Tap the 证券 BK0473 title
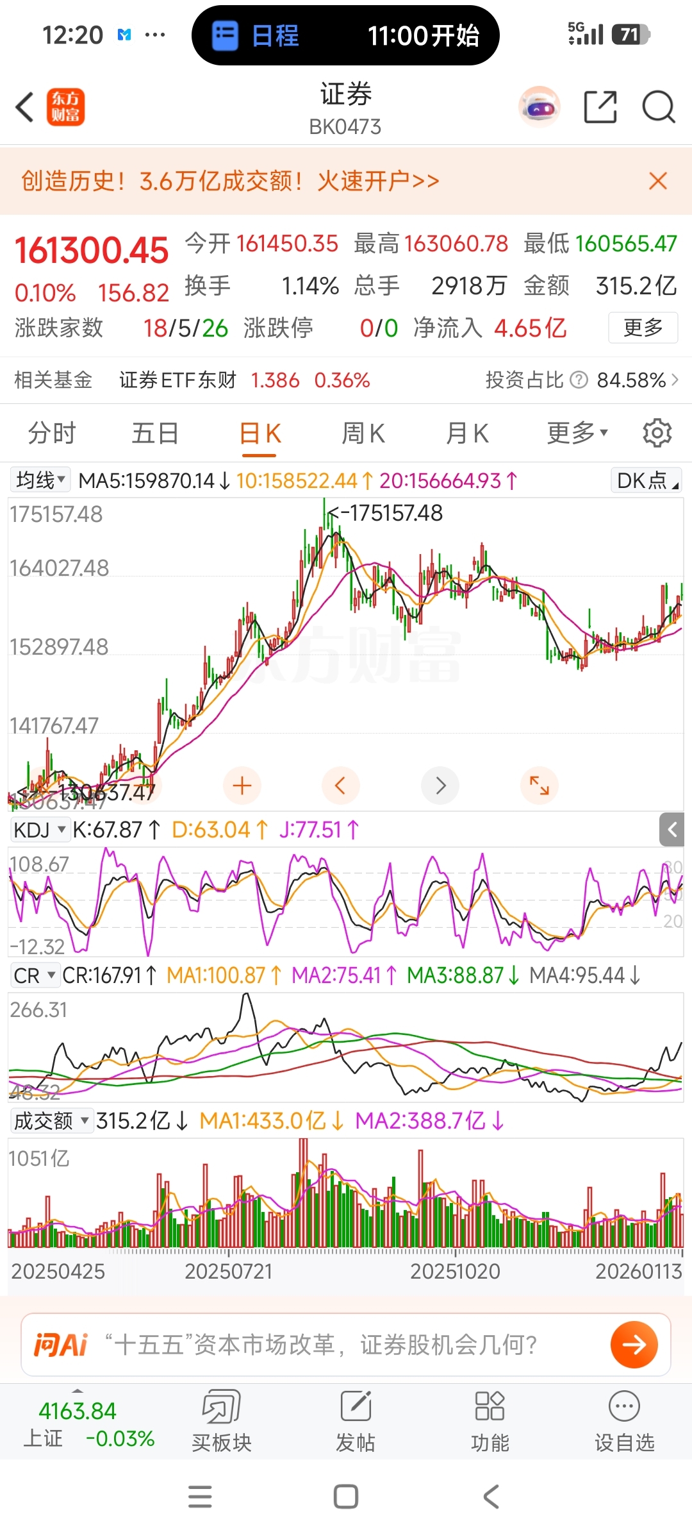The height and width of the screenshot is (1539, 692). (x=345, y=108)
